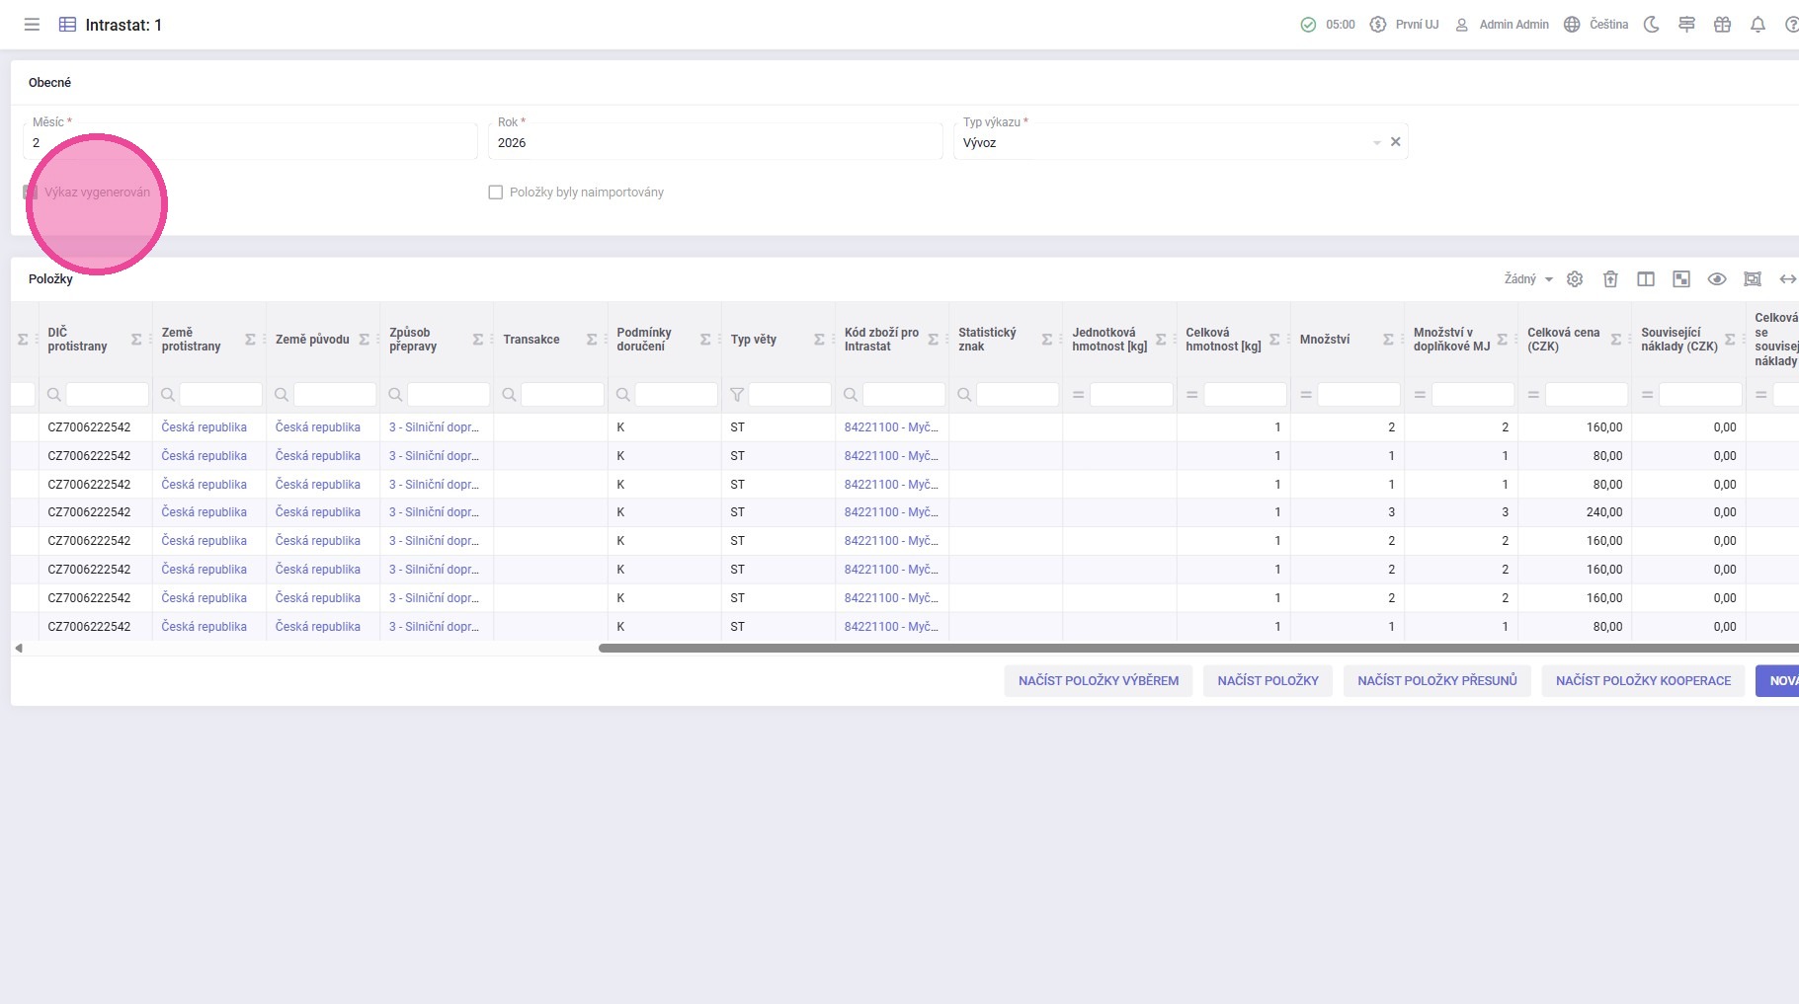Open the 'Typ výkazu' dropdown arrow
This screenshot has width=1799, height=1004.
1376,143
